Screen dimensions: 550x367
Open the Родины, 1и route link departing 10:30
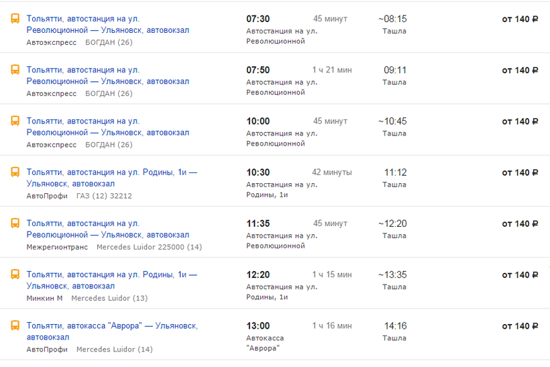pyautogui.click(x=112, y=178)
